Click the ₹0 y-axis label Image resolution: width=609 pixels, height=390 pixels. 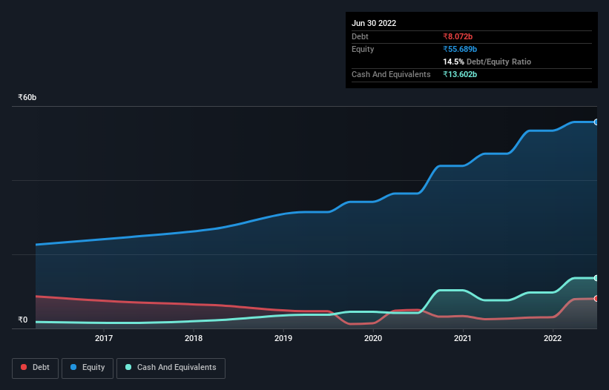(23, 320)
